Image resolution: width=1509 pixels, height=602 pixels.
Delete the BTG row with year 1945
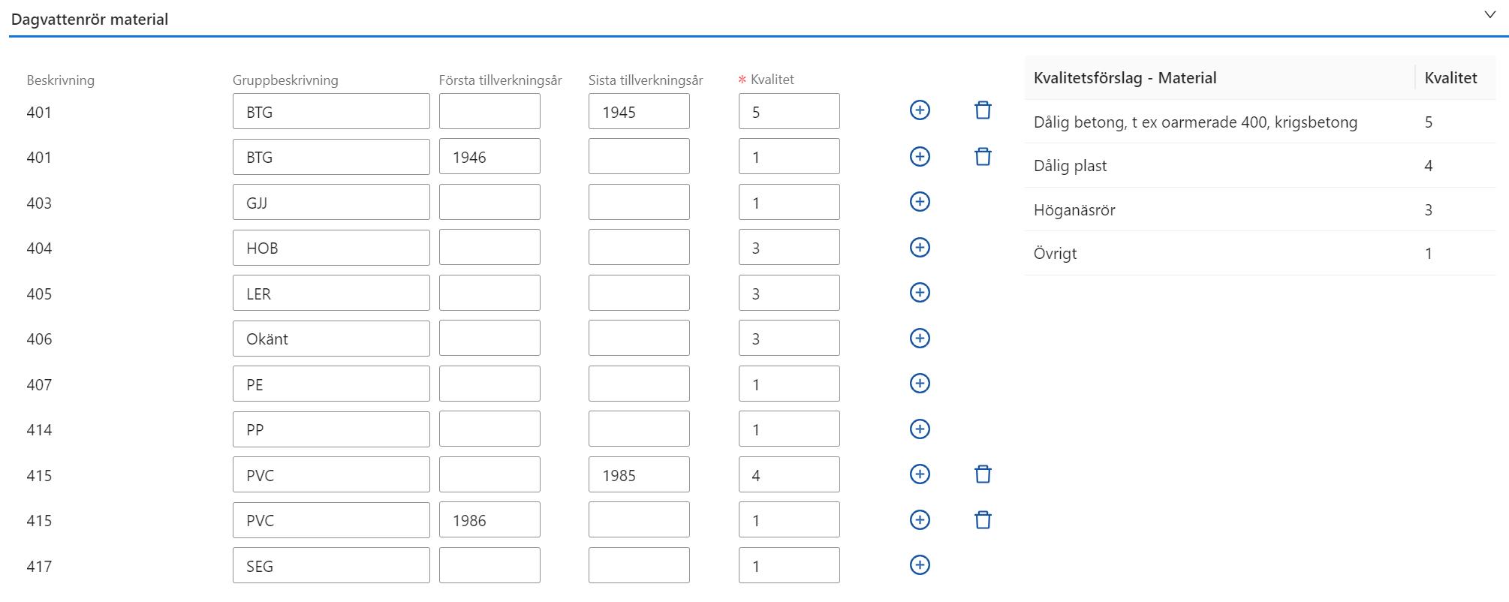(x=983, y=110)
